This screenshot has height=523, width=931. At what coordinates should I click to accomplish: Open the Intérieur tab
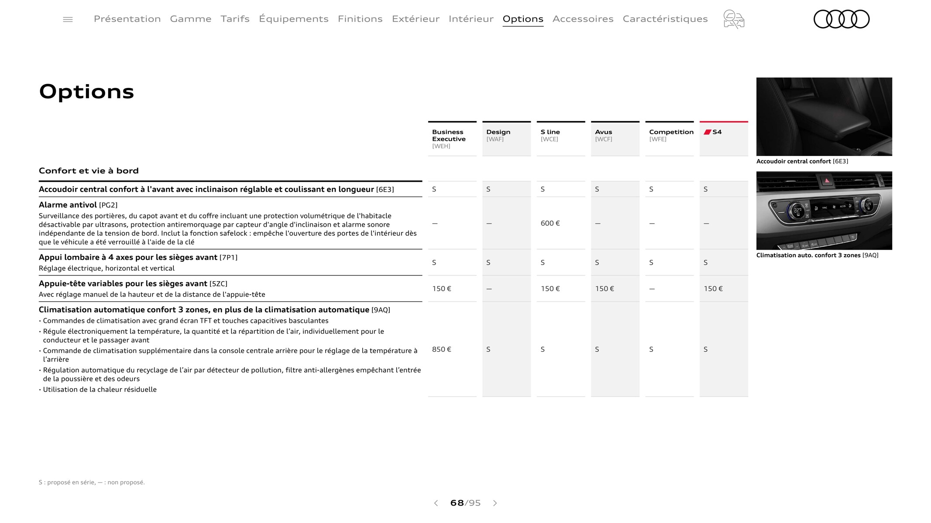471,19
